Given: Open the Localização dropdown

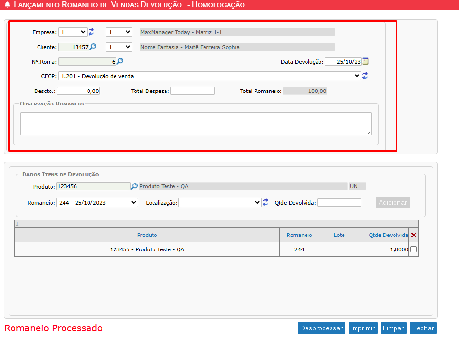Looking at the screenshot, I should pos(220,203).
